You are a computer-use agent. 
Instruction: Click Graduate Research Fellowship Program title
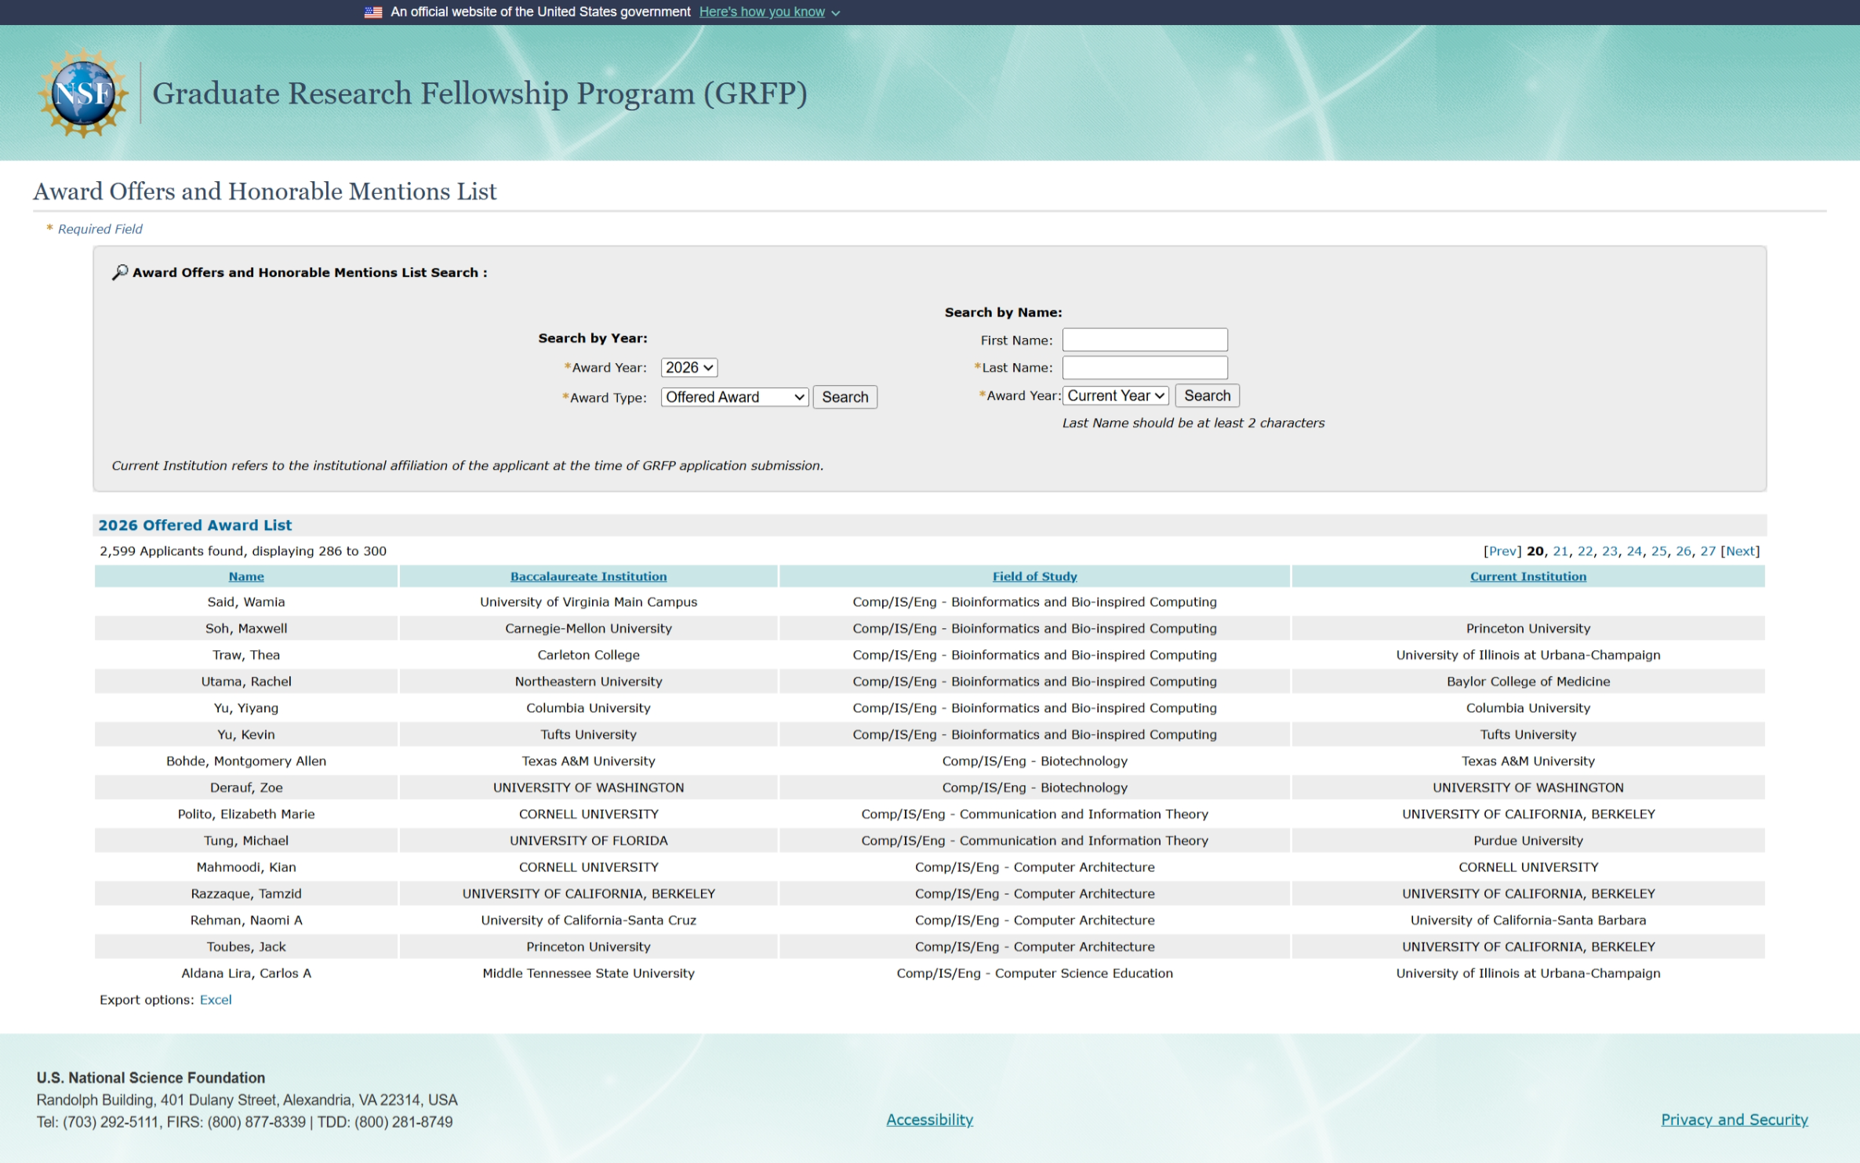(x=479, y=93)
